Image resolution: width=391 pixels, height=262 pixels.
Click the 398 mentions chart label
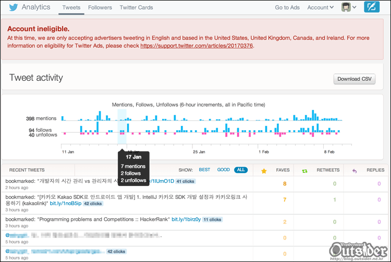click(41, 119)
